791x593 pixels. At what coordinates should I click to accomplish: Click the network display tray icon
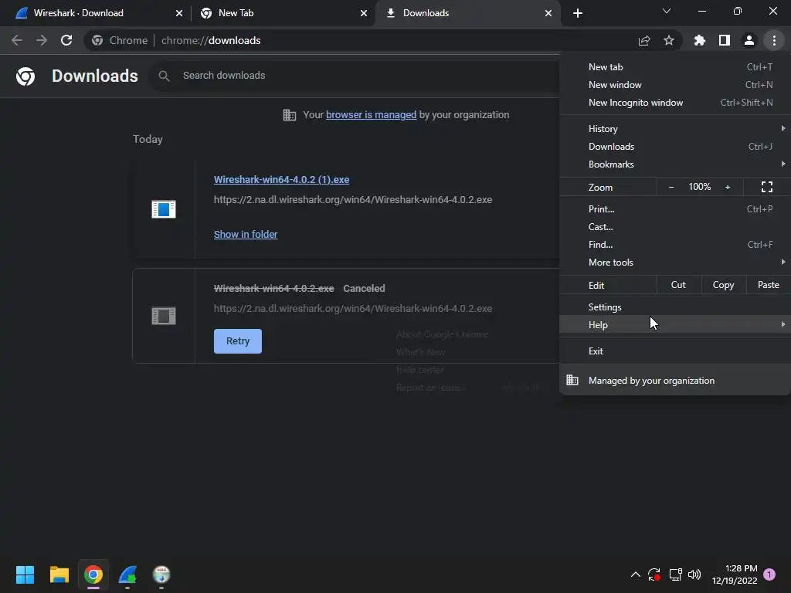(x=675, y=574)
